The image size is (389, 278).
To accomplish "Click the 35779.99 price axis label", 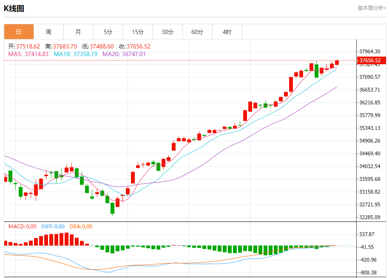I will [x=369, y=115].
